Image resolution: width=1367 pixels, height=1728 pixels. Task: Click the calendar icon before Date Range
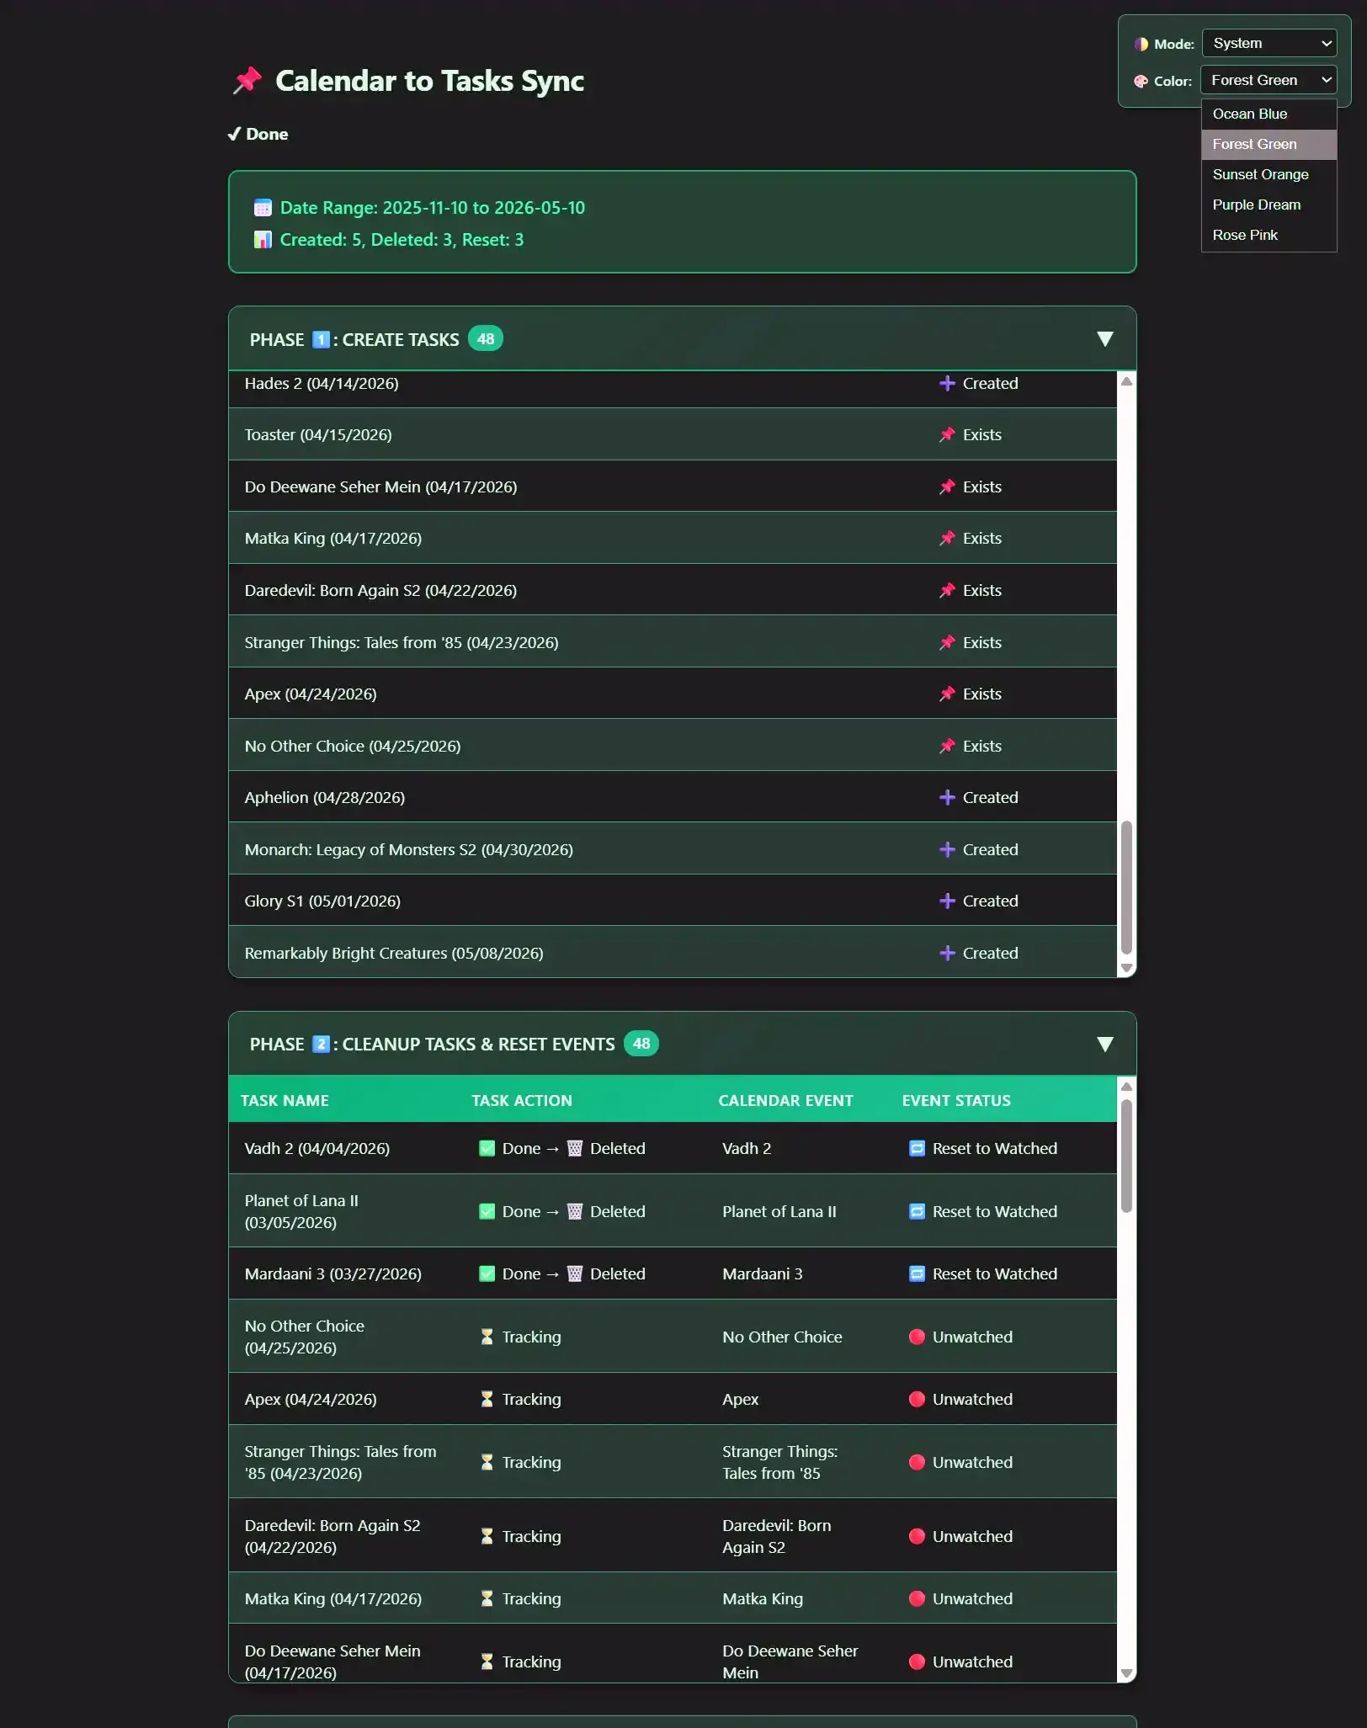click(263, 208)
